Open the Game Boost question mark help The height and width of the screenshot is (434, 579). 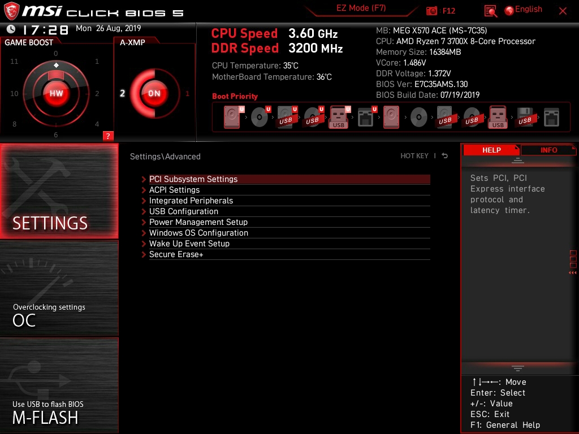point(108,136)
